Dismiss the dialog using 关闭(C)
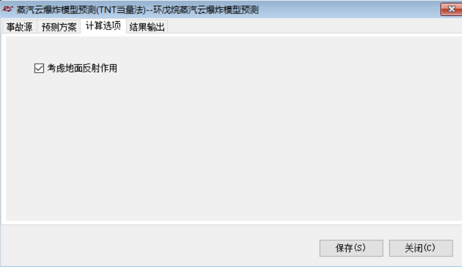 tap(421, 248)
